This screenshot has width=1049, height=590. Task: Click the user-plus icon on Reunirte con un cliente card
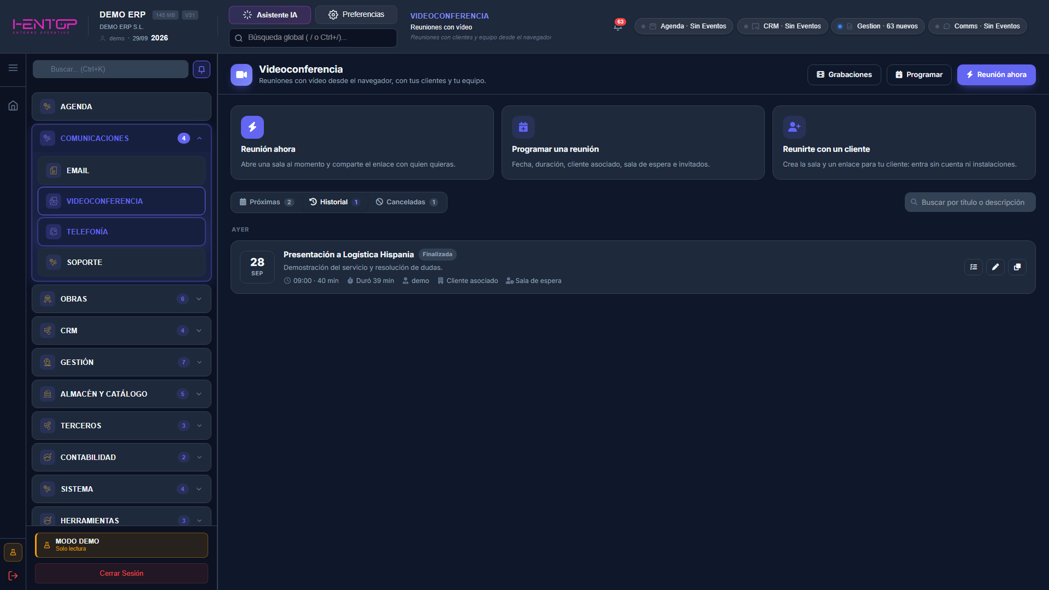tap(794, 127)
